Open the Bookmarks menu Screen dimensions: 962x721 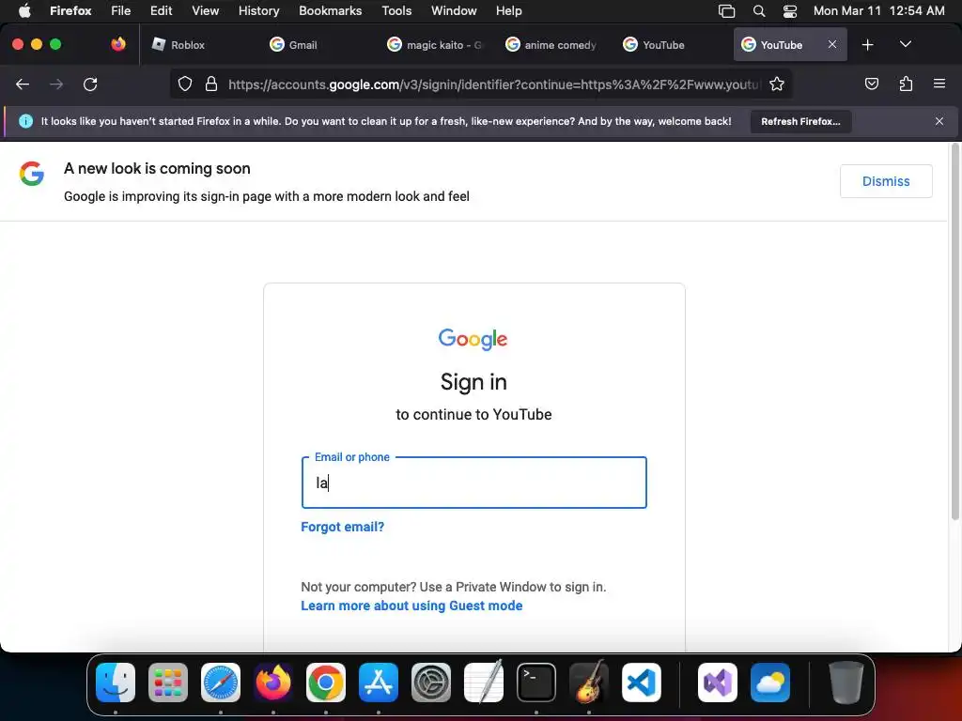330,10
